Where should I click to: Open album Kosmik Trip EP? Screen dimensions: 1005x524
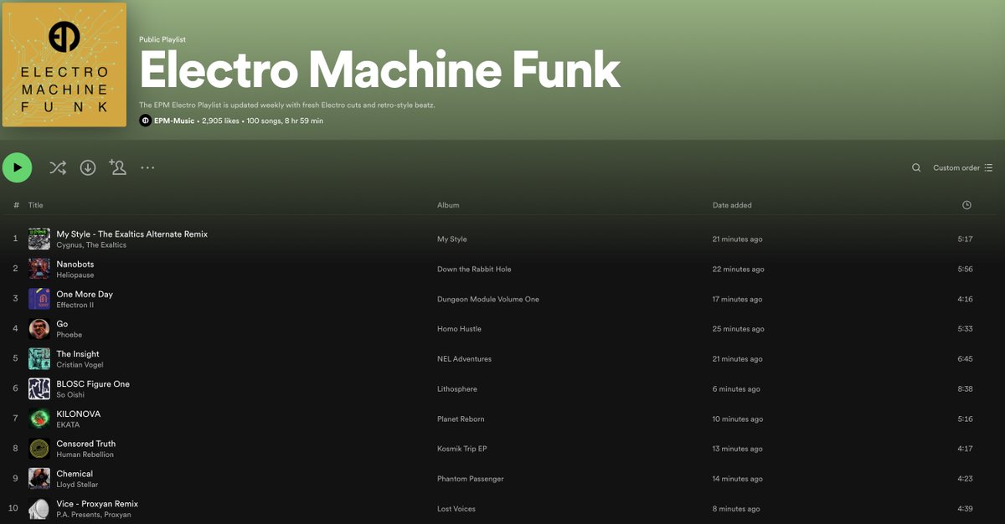tap(462, 449)
